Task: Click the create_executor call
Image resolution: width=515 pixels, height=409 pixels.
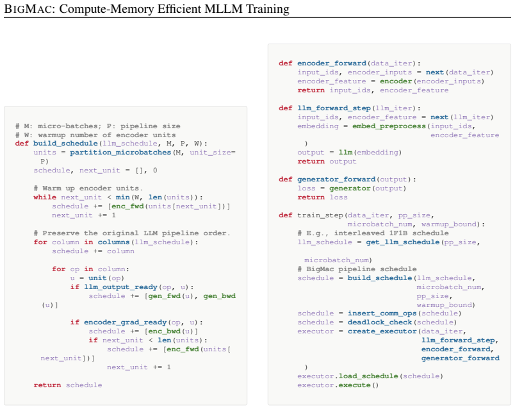Action: point(382,331)
